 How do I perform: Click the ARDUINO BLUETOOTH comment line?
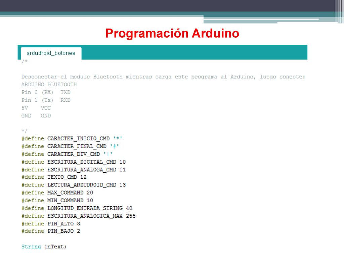pyautogui.click(x=49, y=84)
